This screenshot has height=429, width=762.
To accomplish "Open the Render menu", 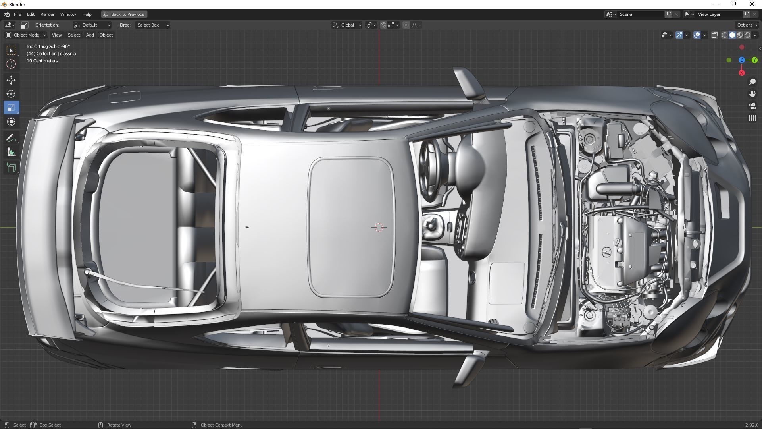I will coord(47,14).
